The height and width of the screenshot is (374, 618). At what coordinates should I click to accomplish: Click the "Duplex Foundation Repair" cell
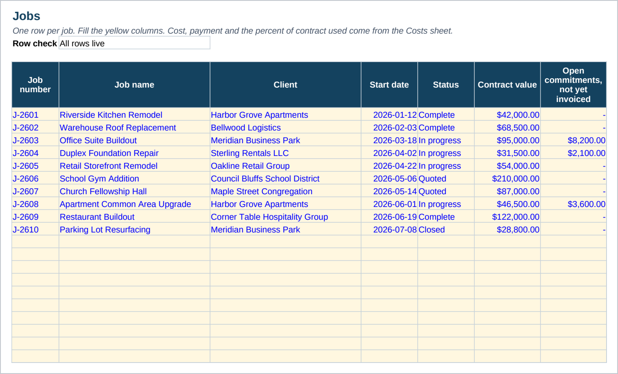[134, 153]
